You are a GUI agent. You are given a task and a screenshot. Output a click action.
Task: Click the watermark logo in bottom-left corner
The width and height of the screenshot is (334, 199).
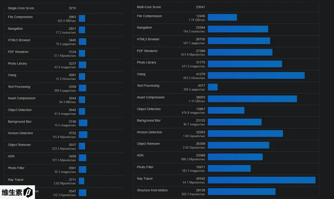(x=18, y=192)
